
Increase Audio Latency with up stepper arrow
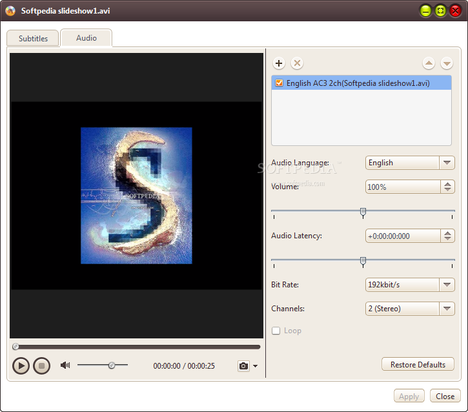pyautogui.click(x=447, y=233)
